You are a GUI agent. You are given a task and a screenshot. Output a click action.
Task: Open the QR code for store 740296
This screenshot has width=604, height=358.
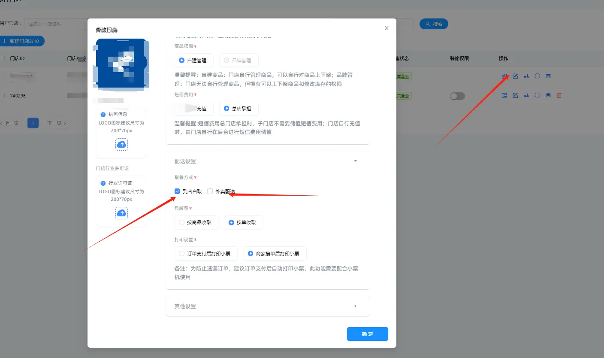point(504,95)
